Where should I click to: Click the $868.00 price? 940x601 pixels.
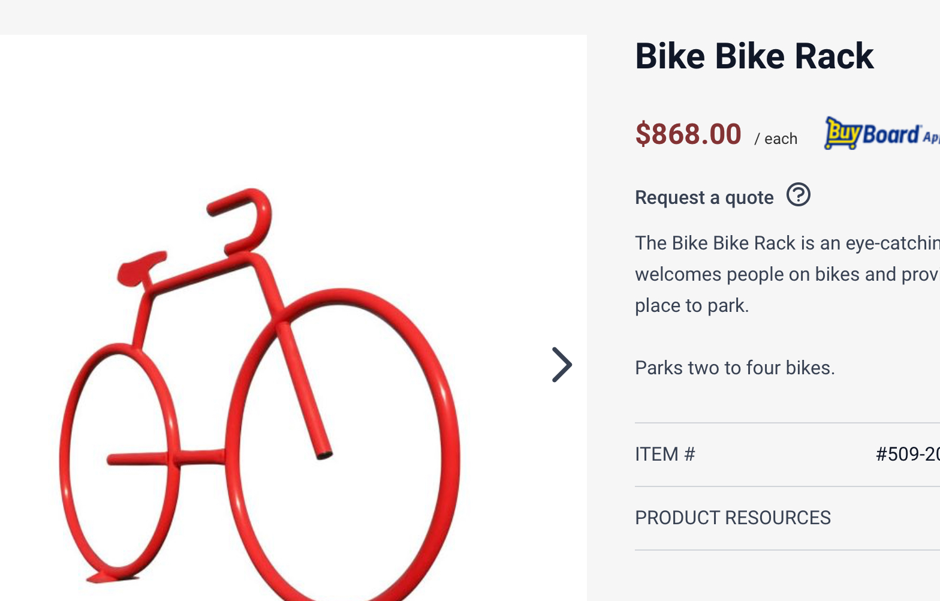click(688, 134)
